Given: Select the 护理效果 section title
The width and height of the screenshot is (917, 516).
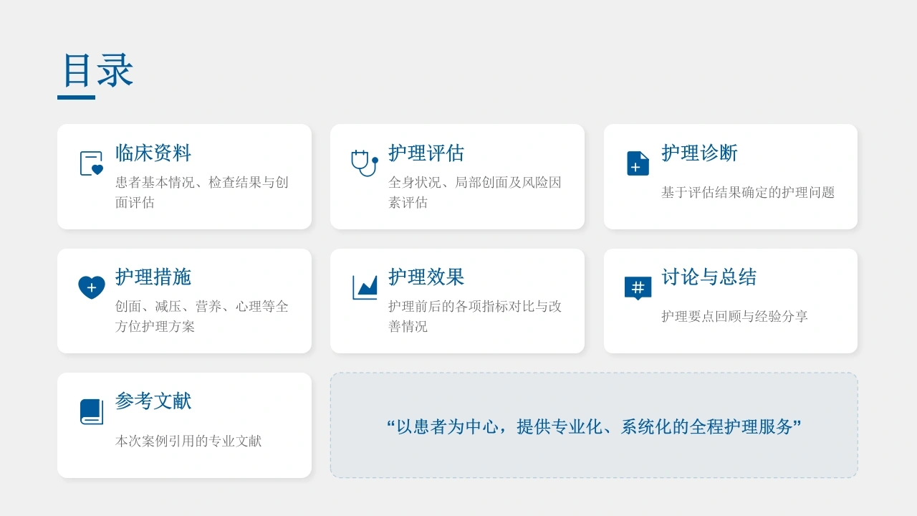Looking at the screenshot, I should 426,277.
